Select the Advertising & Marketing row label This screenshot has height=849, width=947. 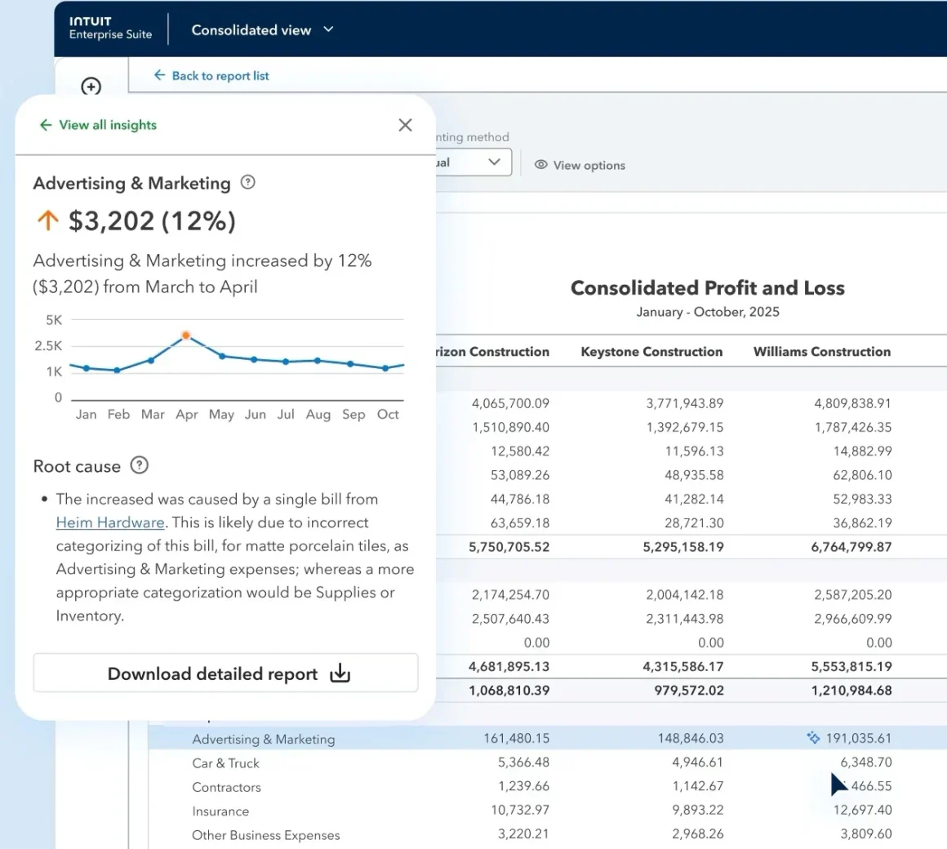click(x=264, y=739)
